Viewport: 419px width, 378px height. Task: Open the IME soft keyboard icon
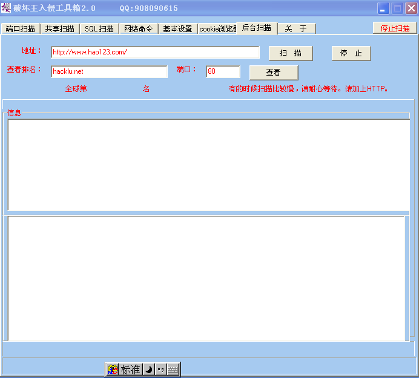(x=173, y=369)
